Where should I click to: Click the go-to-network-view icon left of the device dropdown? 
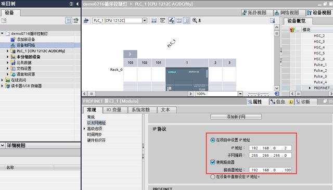tap(86, 20)
